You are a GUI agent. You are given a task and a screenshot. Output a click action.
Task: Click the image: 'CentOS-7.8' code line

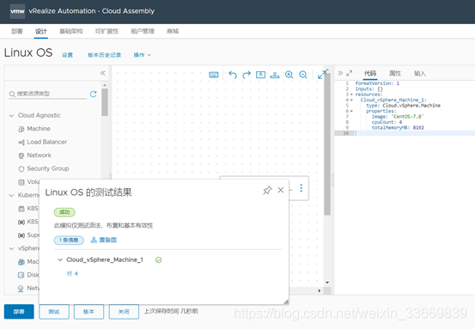(398, 117)
